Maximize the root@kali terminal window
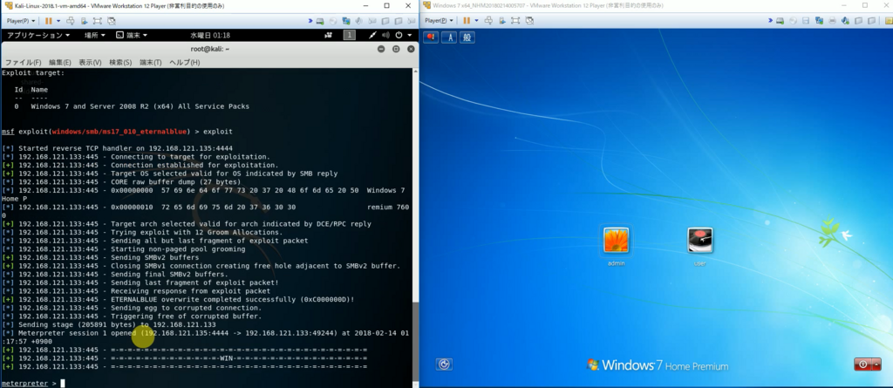The width and height of the screenshot is (893, 388). pyautogui.click(x=396, y=49)
